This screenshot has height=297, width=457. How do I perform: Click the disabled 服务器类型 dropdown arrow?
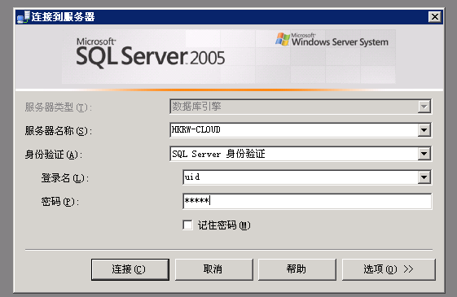(x=424, y=107)
